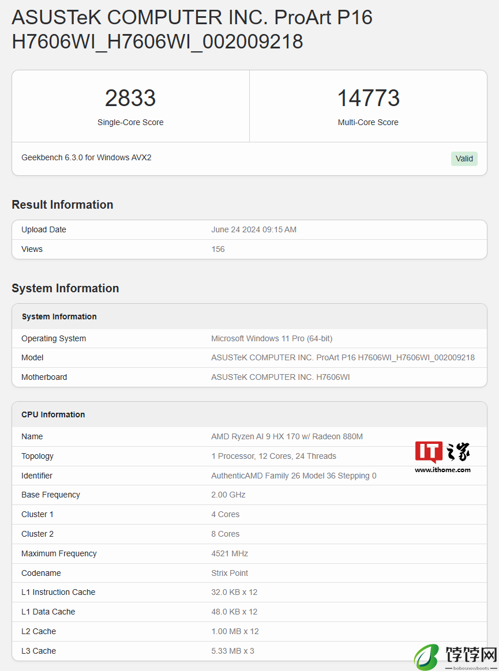This screenshot has width=499, height=671.
Task: Select the 5.33 MB x 3 value
Action: tap(232, 651)
